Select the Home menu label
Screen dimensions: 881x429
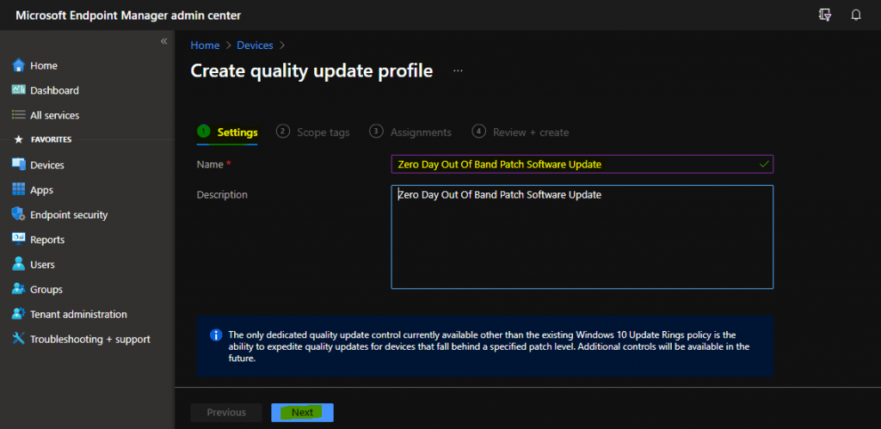(x=44, y=65)
